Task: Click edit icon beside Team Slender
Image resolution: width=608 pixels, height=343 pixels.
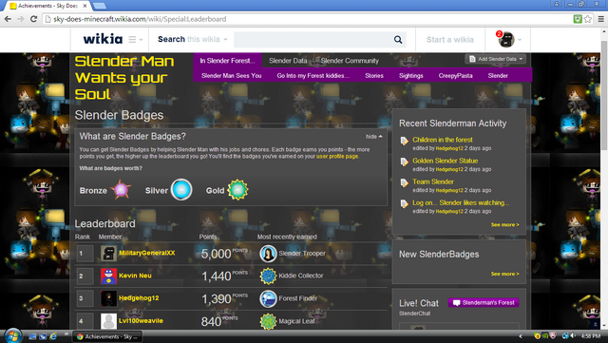Action: point(405,182)
